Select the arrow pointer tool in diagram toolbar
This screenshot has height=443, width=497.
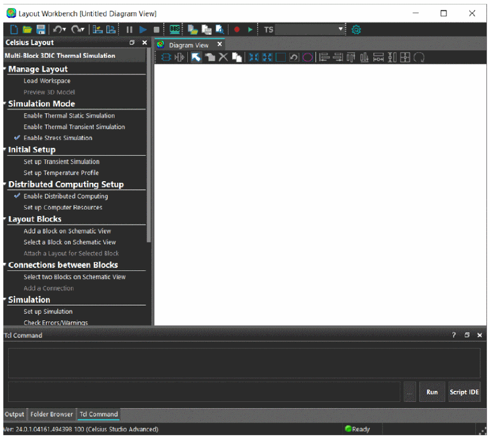coord(196,57)
